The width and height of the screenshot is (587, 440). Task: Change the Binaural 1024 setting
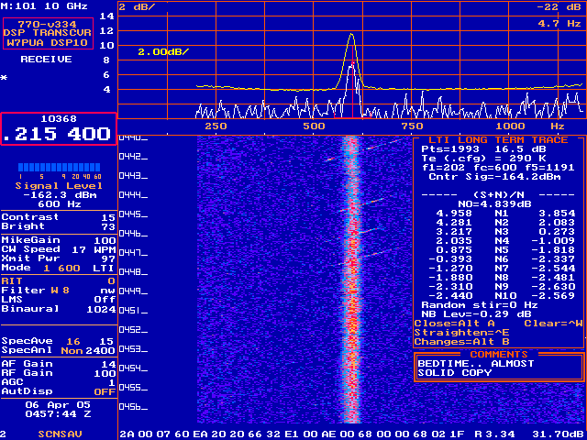tap(59, 308)
